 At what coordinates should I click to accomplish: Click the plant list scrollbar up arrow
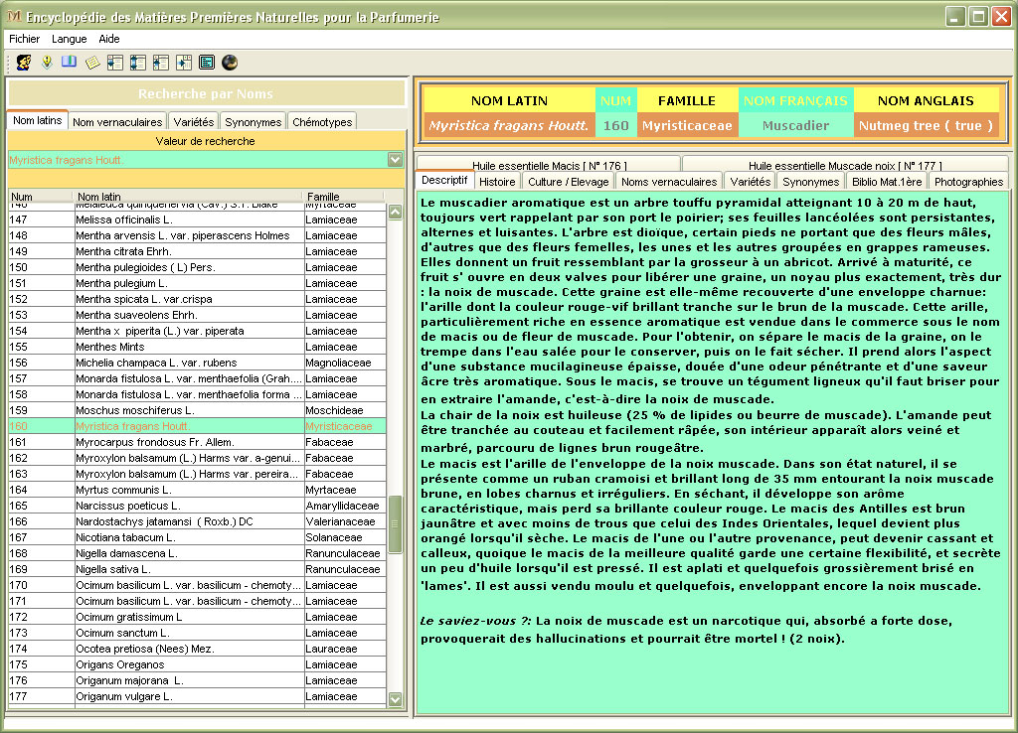tap(395, 212)
